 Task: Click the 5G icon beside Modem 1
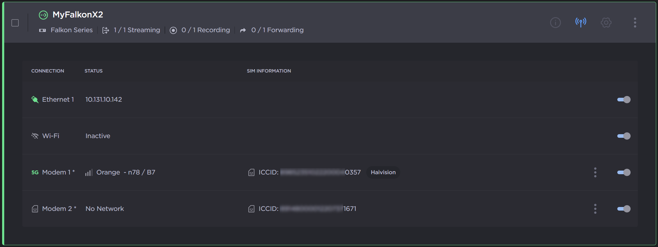click(35, 172)
